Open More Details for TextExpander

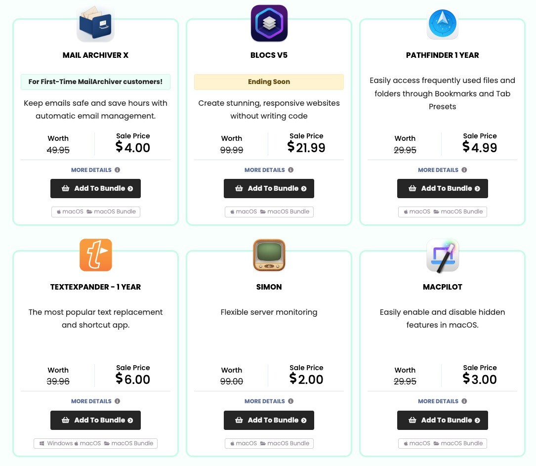[91, 401]
